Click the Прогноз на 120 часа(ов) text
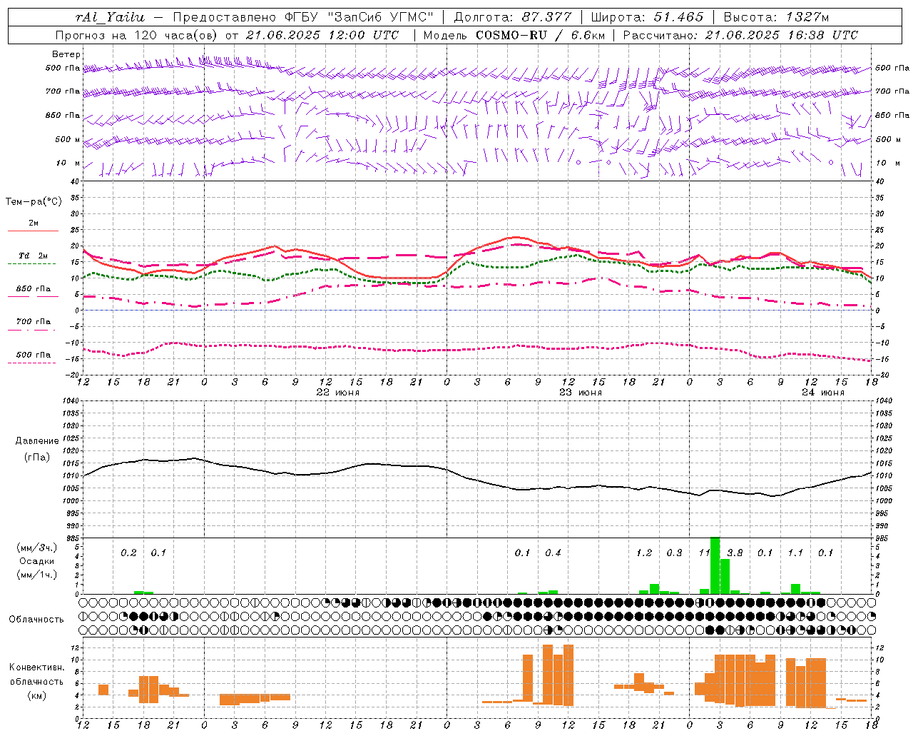The height and width of the screenshot is (731, 913). [x=137, y=35]
